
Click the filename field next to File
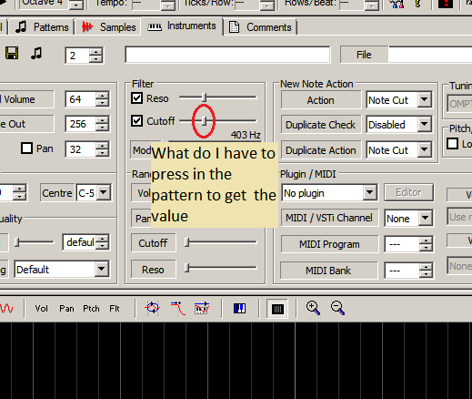point(430,55)
